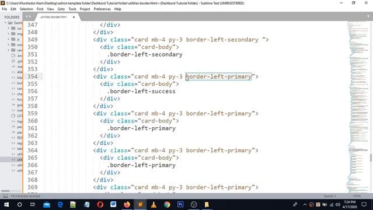Image resolution: width=373 pixels, height=210 pixels.
Task: Open the Edit menu
Action: coord(13,9)
